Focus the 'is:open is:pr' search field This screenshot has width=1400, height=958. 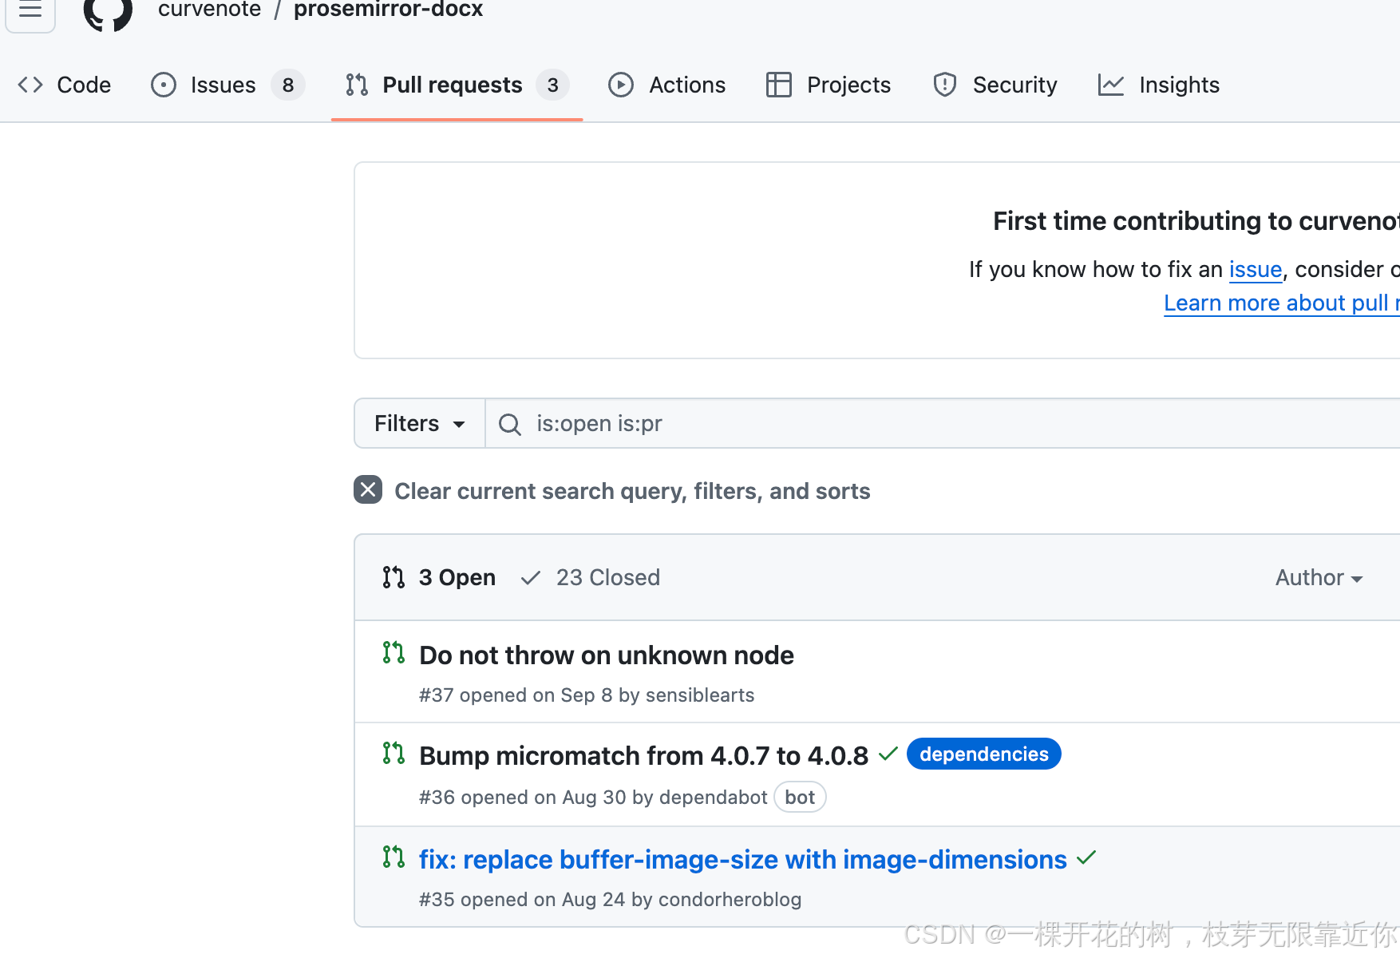point(943,423)
